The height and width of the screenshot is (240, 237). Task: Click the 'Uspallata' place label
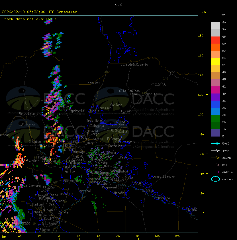pos(27,113)
